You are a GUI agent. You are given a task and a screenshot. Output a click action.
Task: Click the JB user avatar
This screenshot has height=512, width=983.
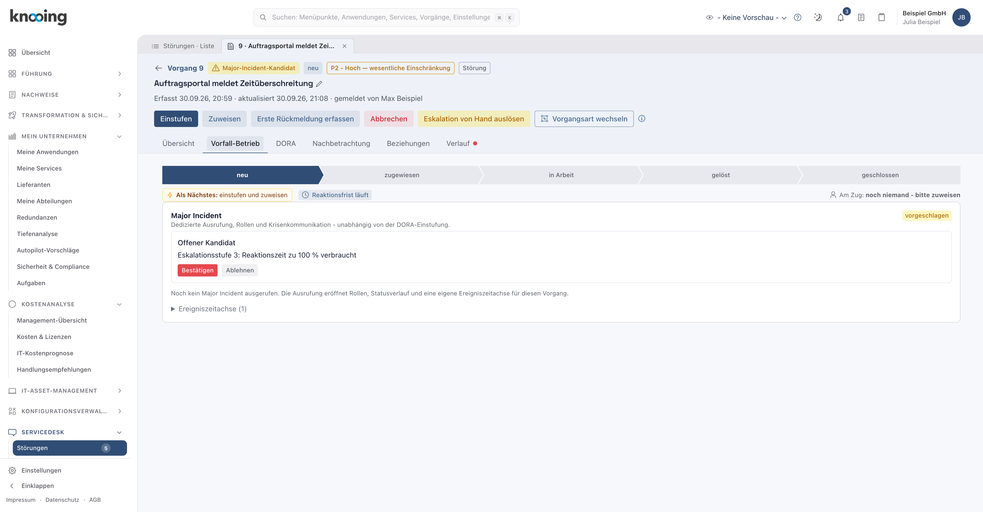961,18
